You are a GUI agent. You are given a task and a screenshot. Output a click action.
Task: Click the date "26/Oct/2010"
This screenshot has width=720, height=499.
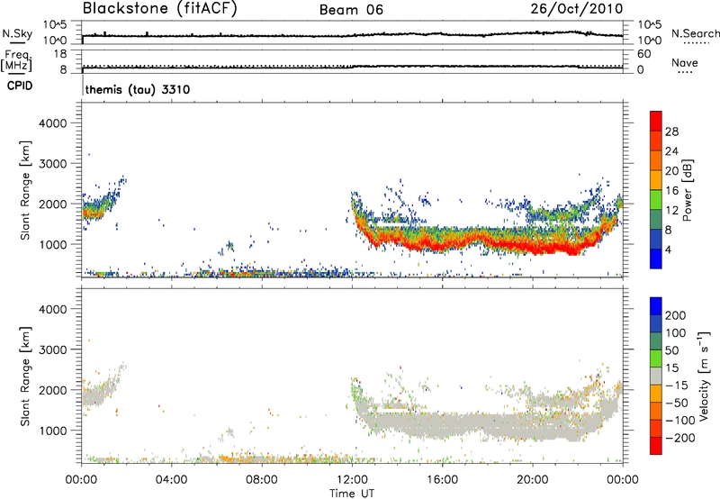pos(577,9)
